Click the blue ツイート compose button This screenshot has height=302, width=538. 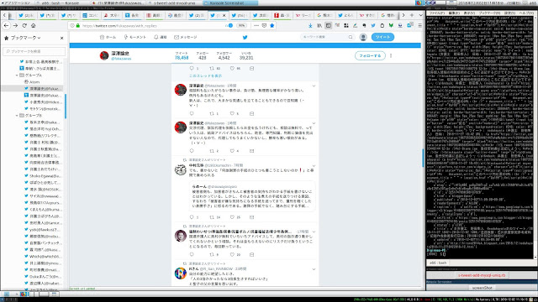382,37
